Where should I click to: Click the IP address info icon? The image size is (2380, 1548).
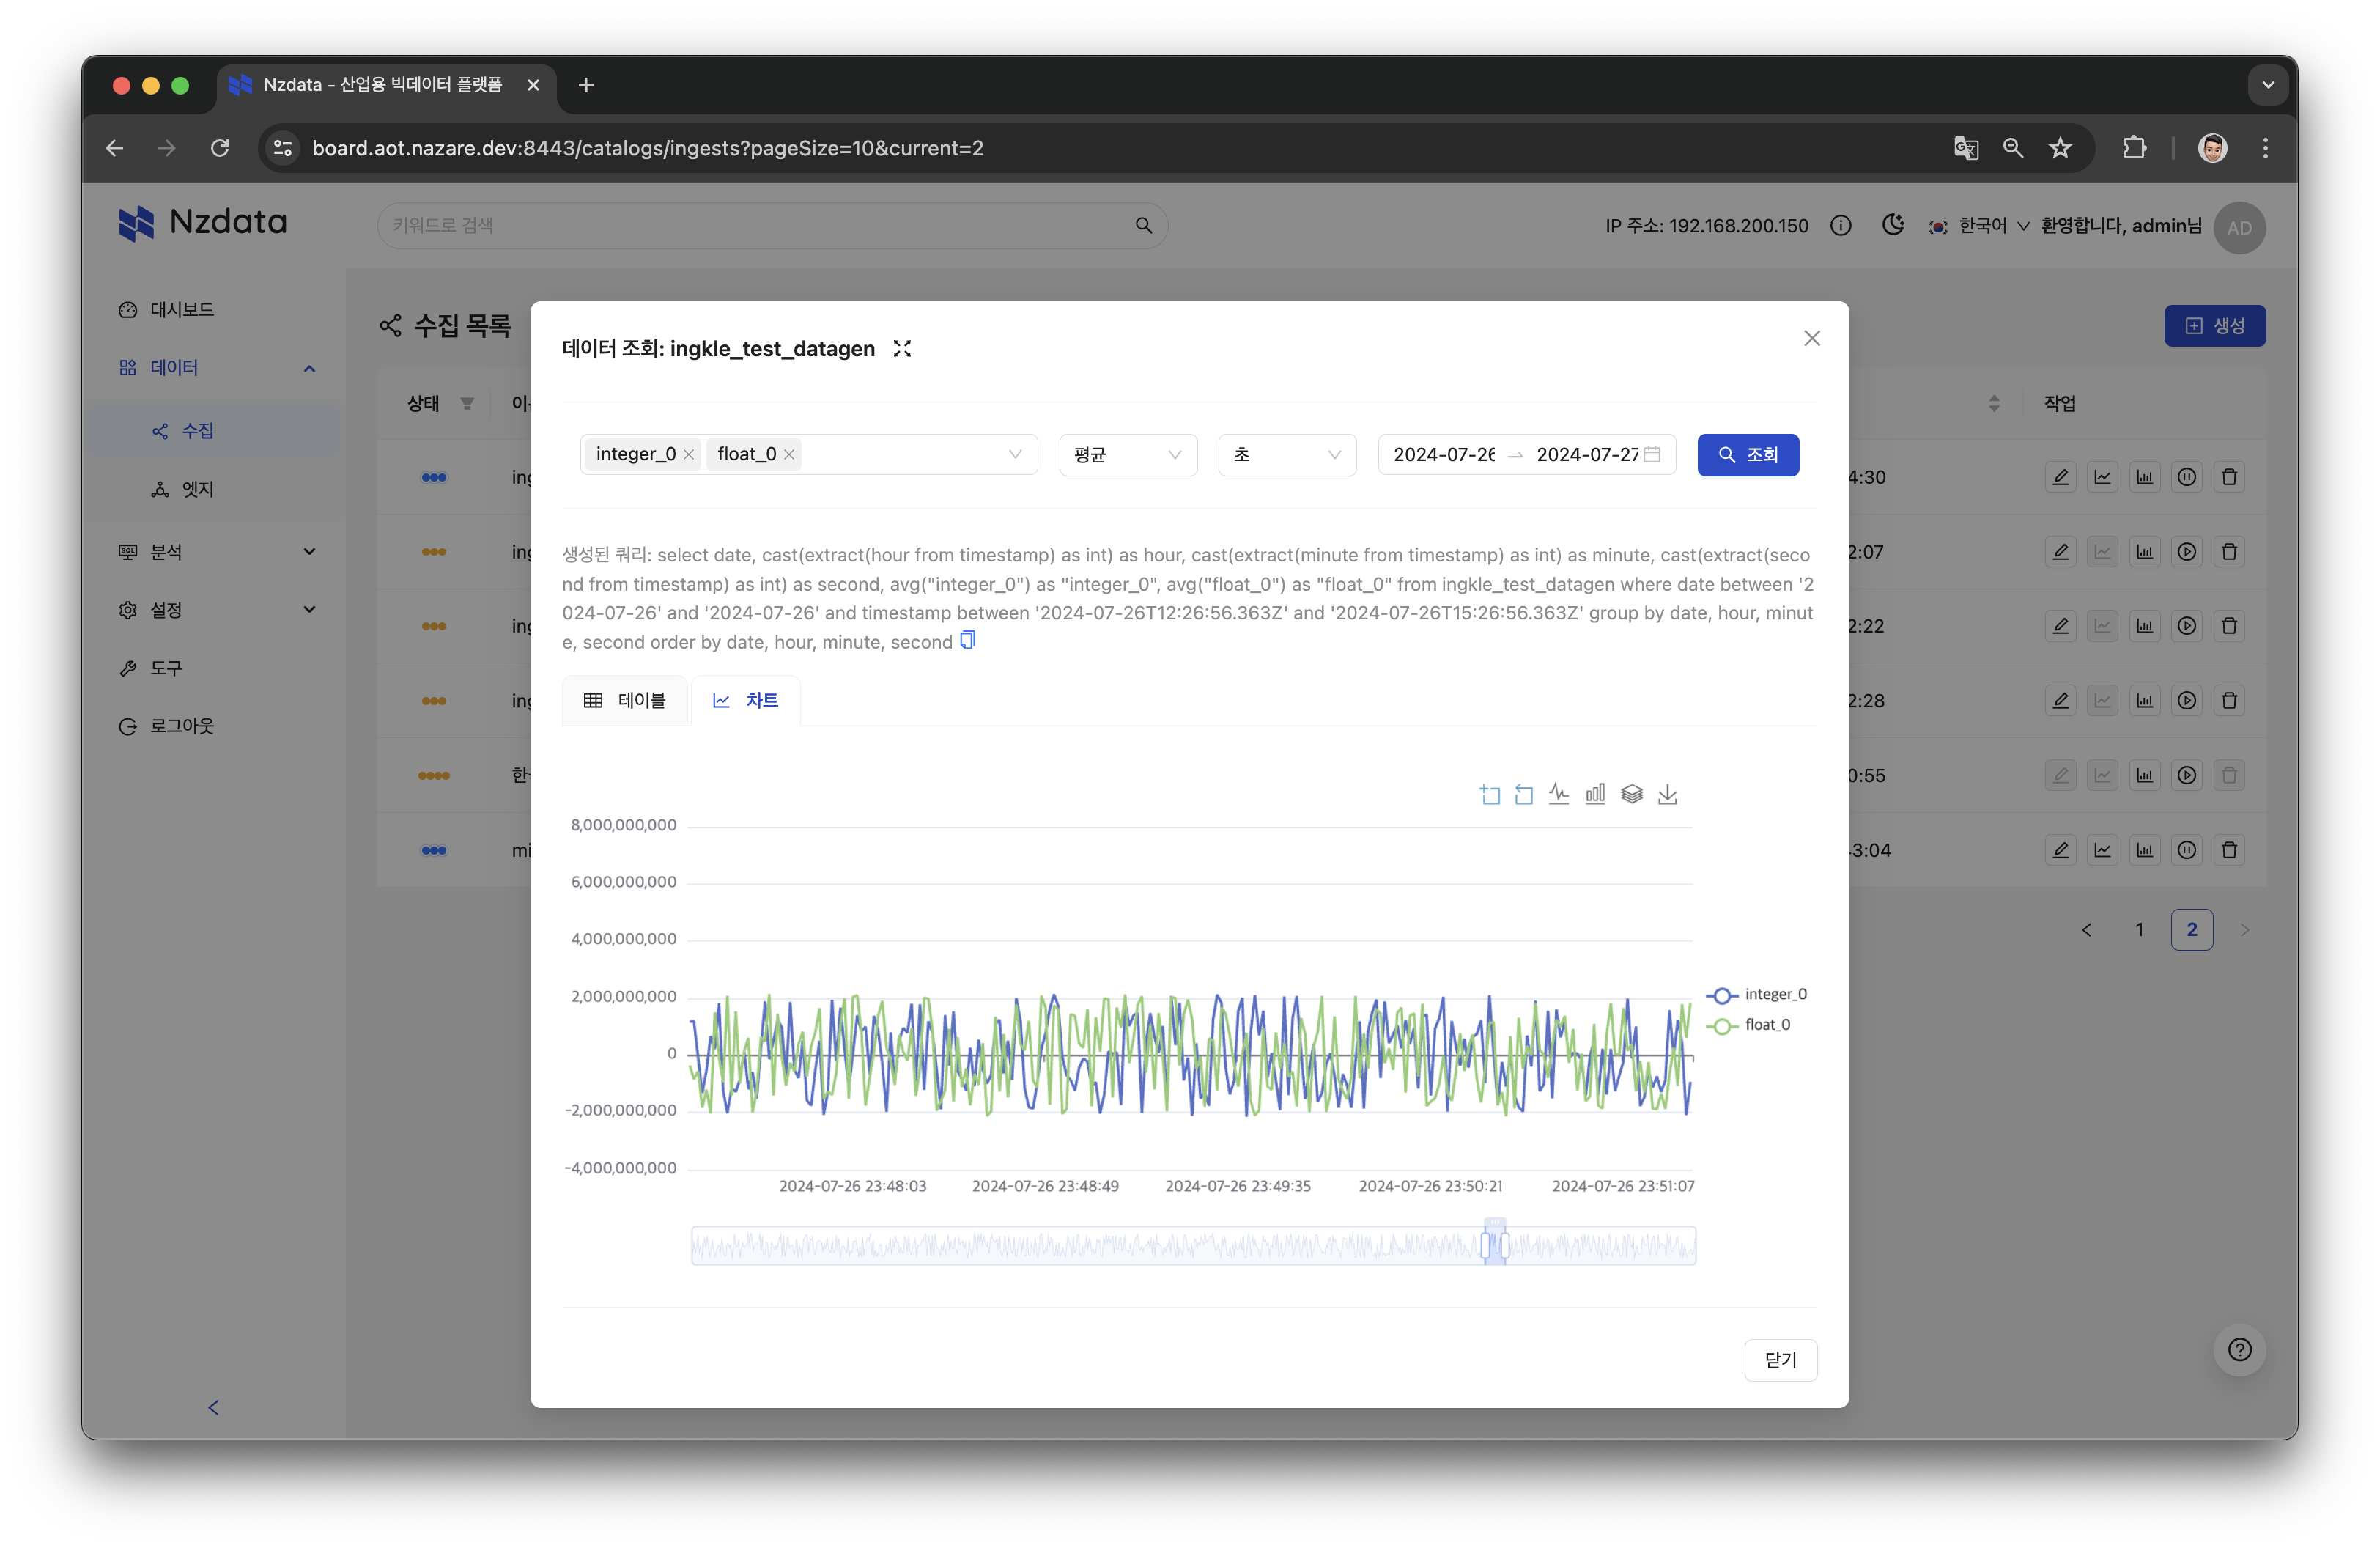pos(1841,225)
